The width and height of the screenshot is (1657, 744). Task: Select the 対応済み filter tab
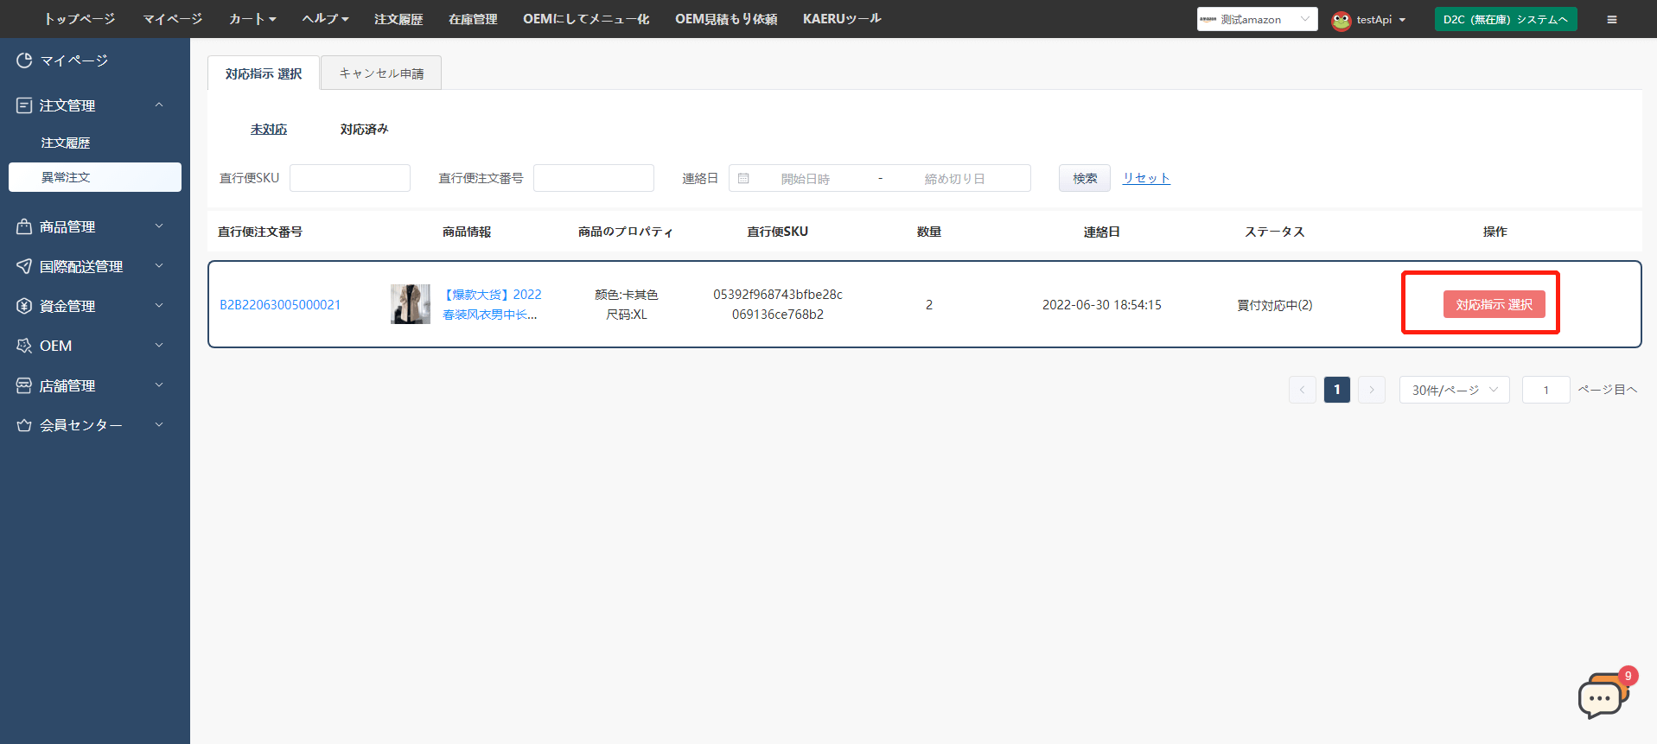[364, 130]
